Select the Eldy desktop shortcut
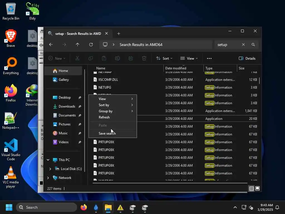This screenshot has height=214, width=285. pyautogui.click(x=33, y=11)
